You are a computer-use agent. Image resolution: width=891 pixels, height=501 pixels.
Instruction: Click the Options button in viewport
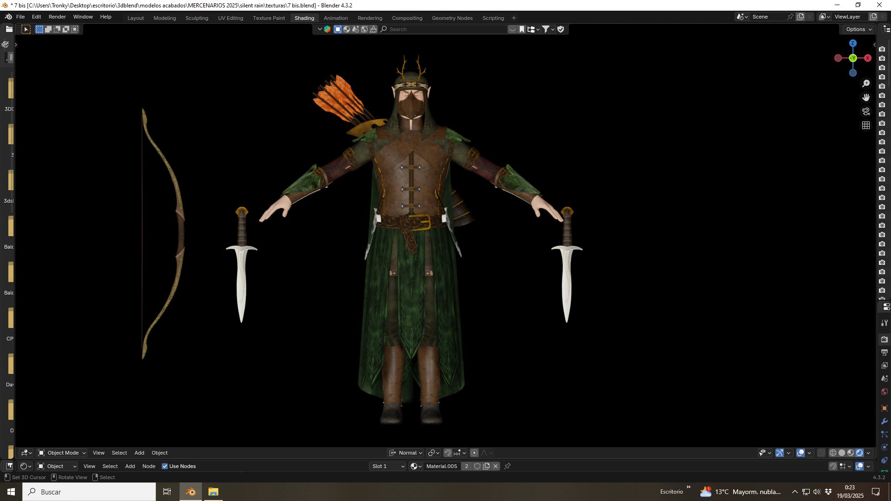pyautogui.click(x=858, y=29)
